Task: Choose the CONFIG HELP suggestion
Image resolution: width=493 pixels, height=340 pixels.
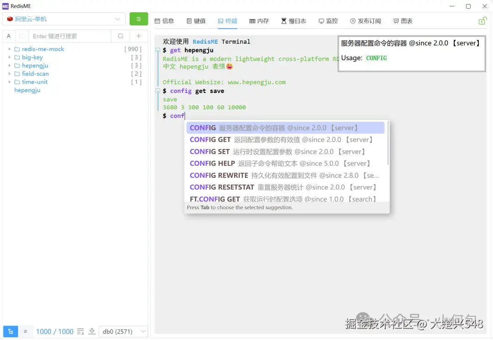Action: tap(285, 164)
